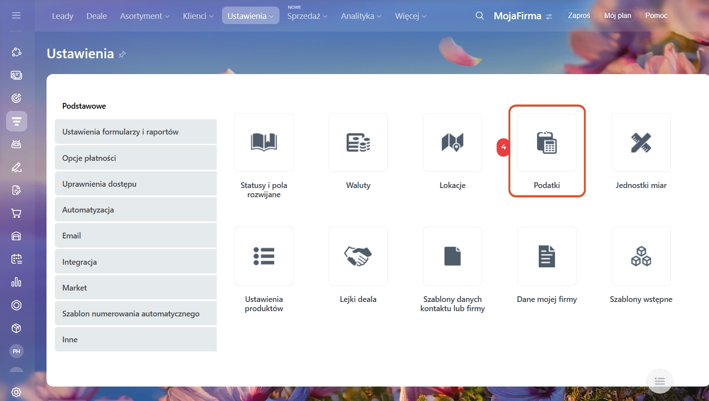Click the Mój plan button
Viewport: 709px width, 401px height.
click(x=617, y=16)
